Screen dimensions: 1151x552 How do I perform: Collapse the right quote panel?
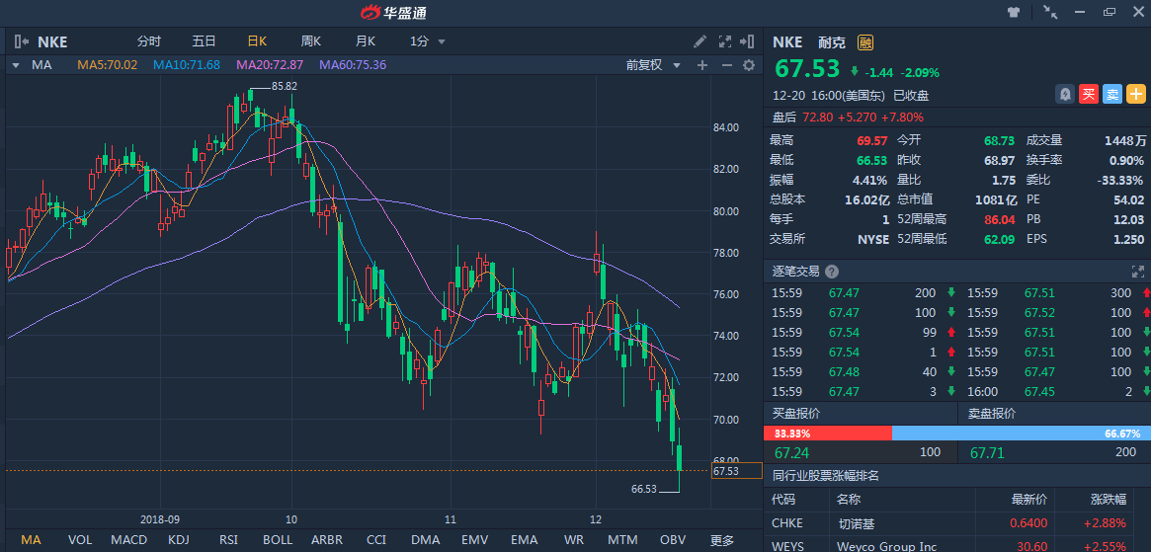tap(748, 41)
